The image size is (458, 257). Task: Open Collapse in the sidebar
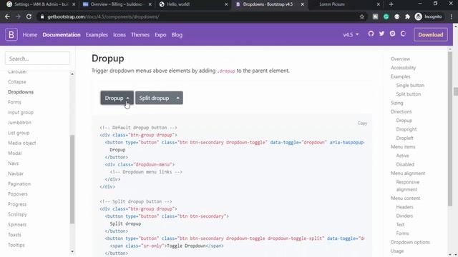(x=17, y=82)
